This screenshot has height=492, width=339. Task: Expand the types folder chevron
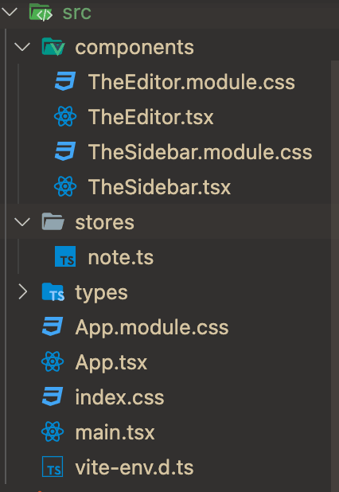(x=23, y=292)
